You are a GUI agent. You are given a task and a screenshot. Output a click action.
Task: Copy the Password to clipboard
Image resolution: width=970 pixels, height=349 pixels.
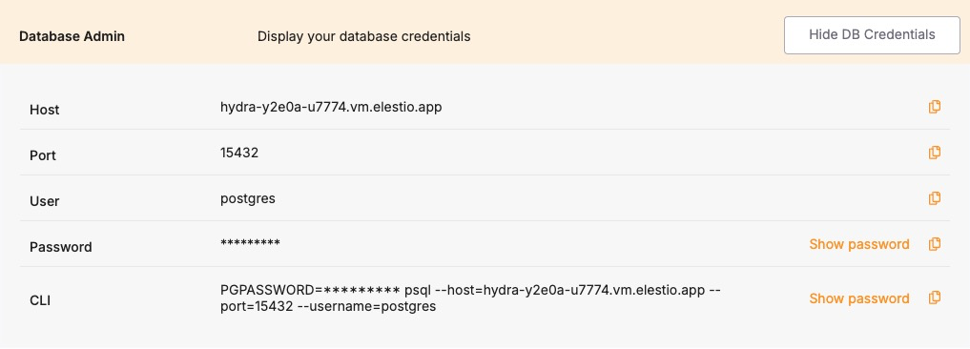[935, 244]
